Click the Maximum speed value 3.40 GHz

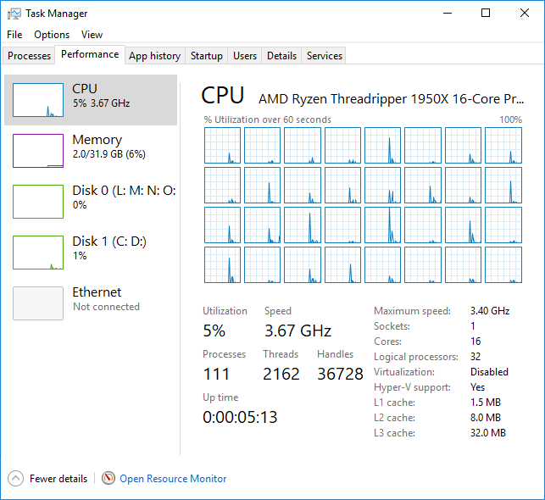pyautogui.click(x=490, y=311)
